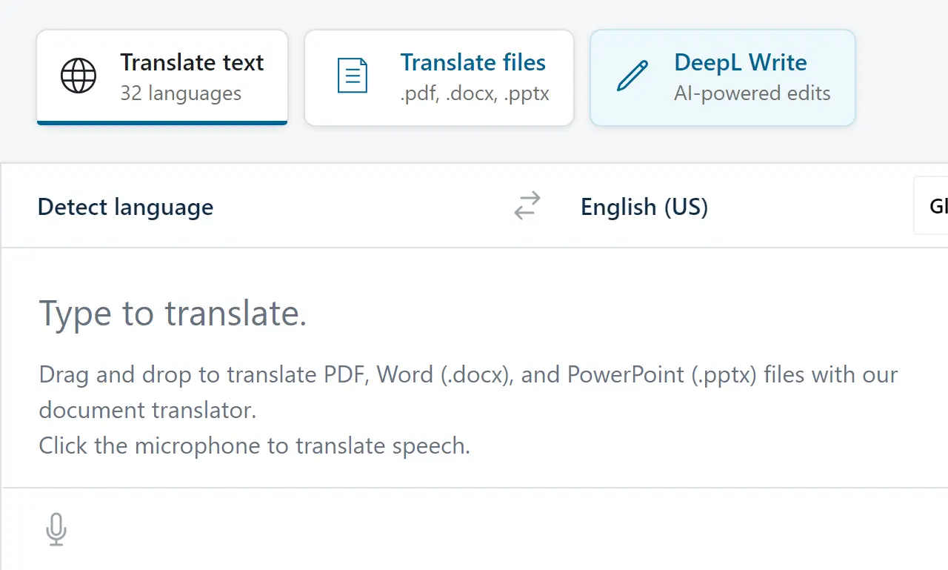This screenshot has height=570, width=948.
Task: Click the 'Click the microphone to translate speech.' hint
Action: click(255, 445)
